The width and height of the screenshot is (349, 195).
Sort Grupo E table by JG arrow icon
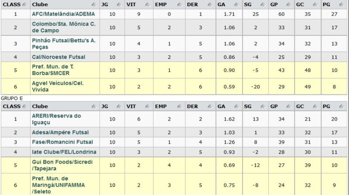point(119,106)
